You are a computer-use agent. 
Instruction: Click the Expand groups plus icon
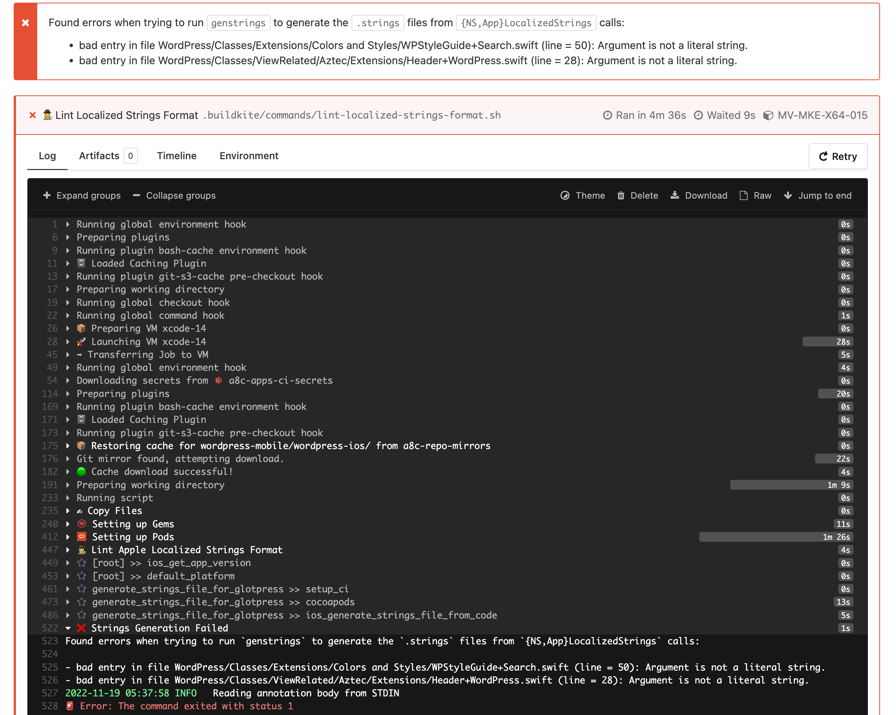click(47, 195)
